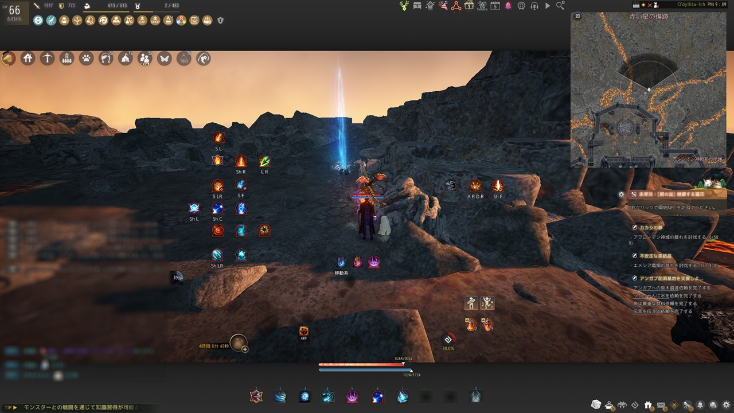Click the round icon beside アンガブ前哨基地を支援 quest
734x413 pixels.
[x=634, y=278]
